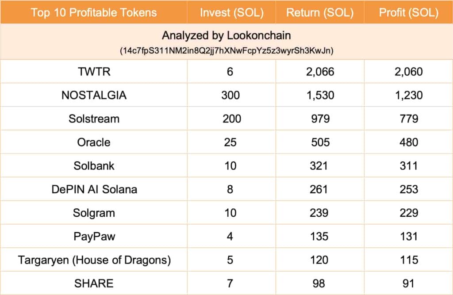Select TWTR's profit value 2,060
Image resolution: width=453 pixels, height=295 pixels.
coord(408,72)
